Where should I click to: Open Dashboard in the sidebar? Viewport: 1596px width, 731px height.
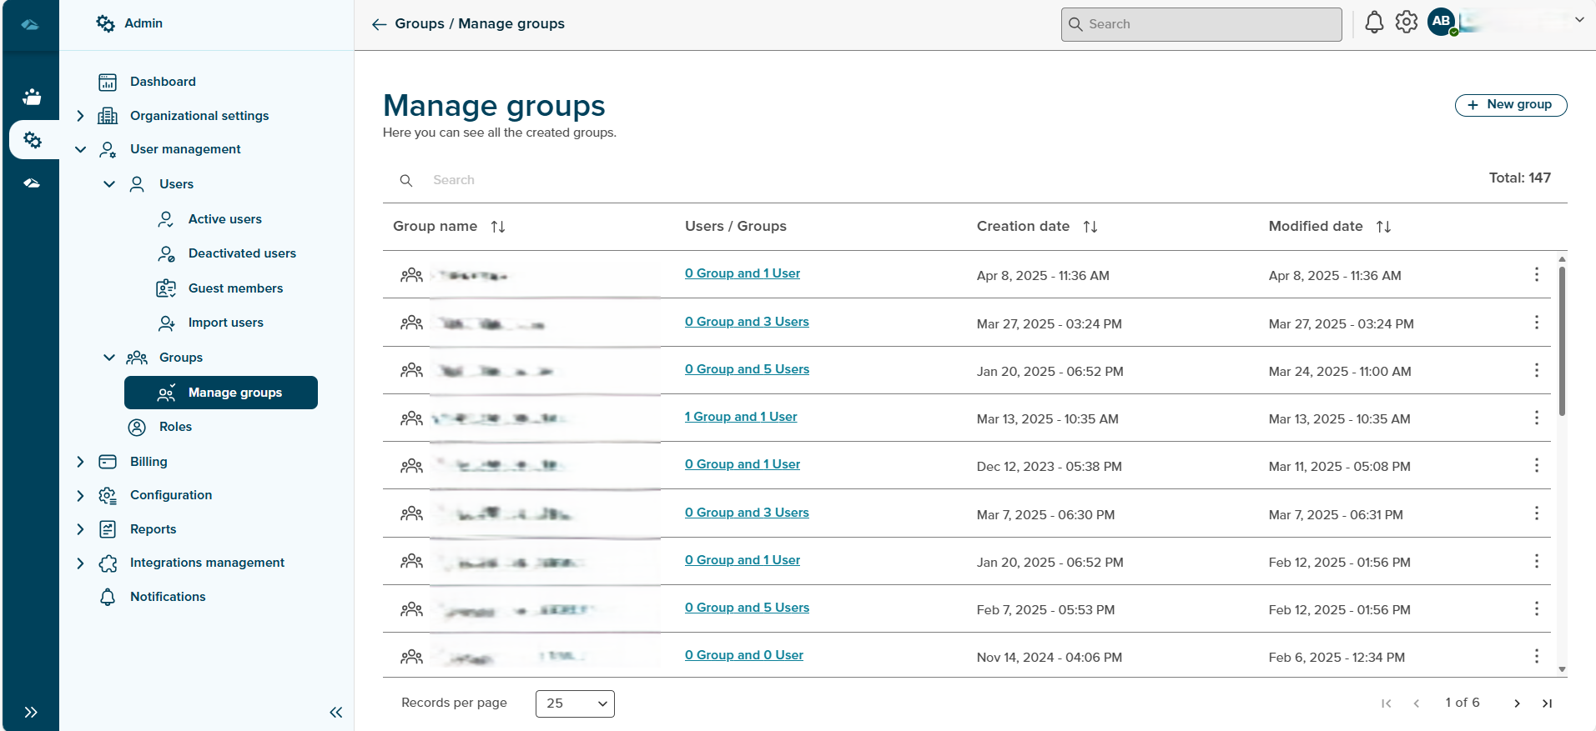(163, 82)
